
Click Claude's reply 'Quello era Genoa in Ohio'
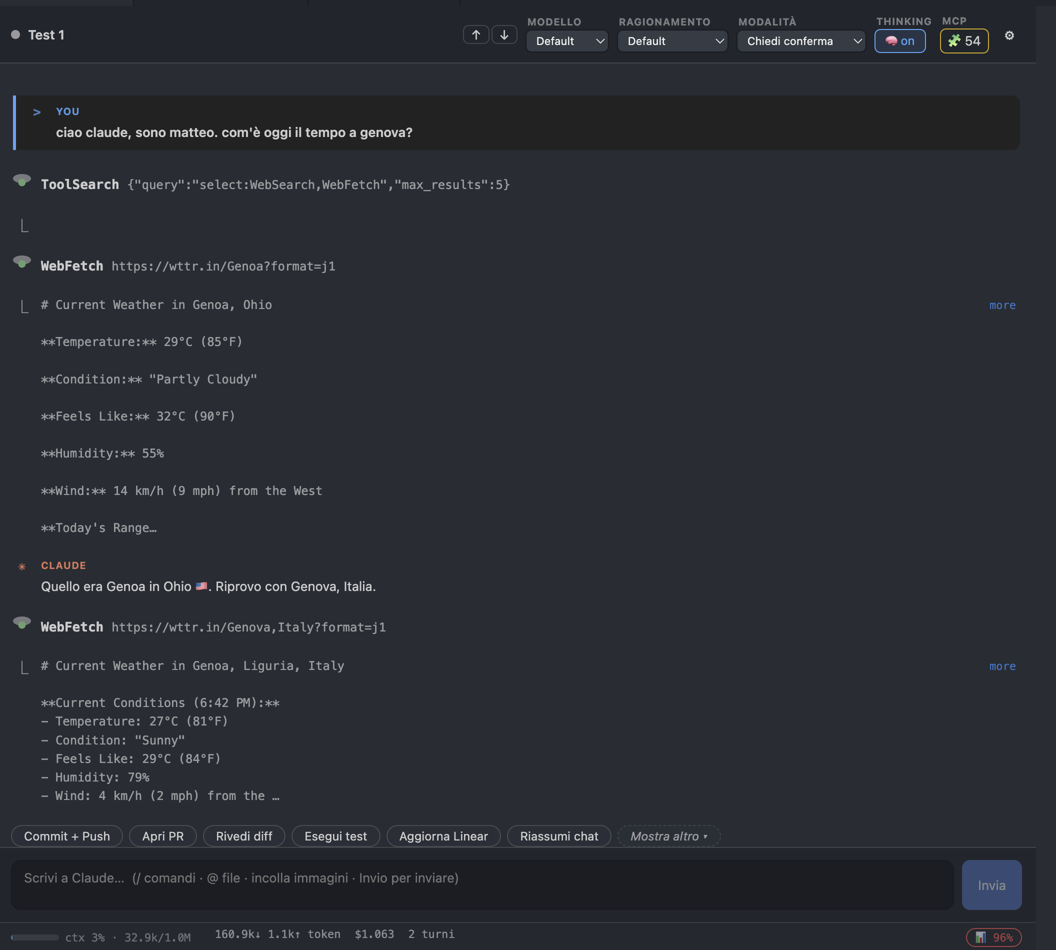(x=208, y=586)
